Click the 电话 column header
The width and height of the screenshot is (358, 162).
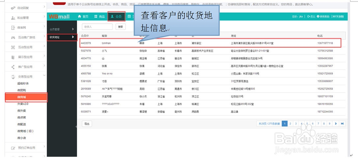pyautogui.click(x=320, y=36)
